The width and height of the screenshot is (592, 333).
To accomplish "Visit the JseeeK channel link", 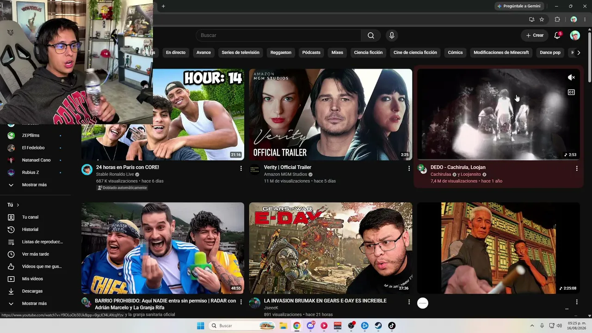I will [x=271, y=308].
